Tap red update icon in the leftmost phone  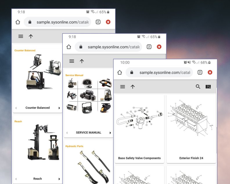tap(108, 22)
